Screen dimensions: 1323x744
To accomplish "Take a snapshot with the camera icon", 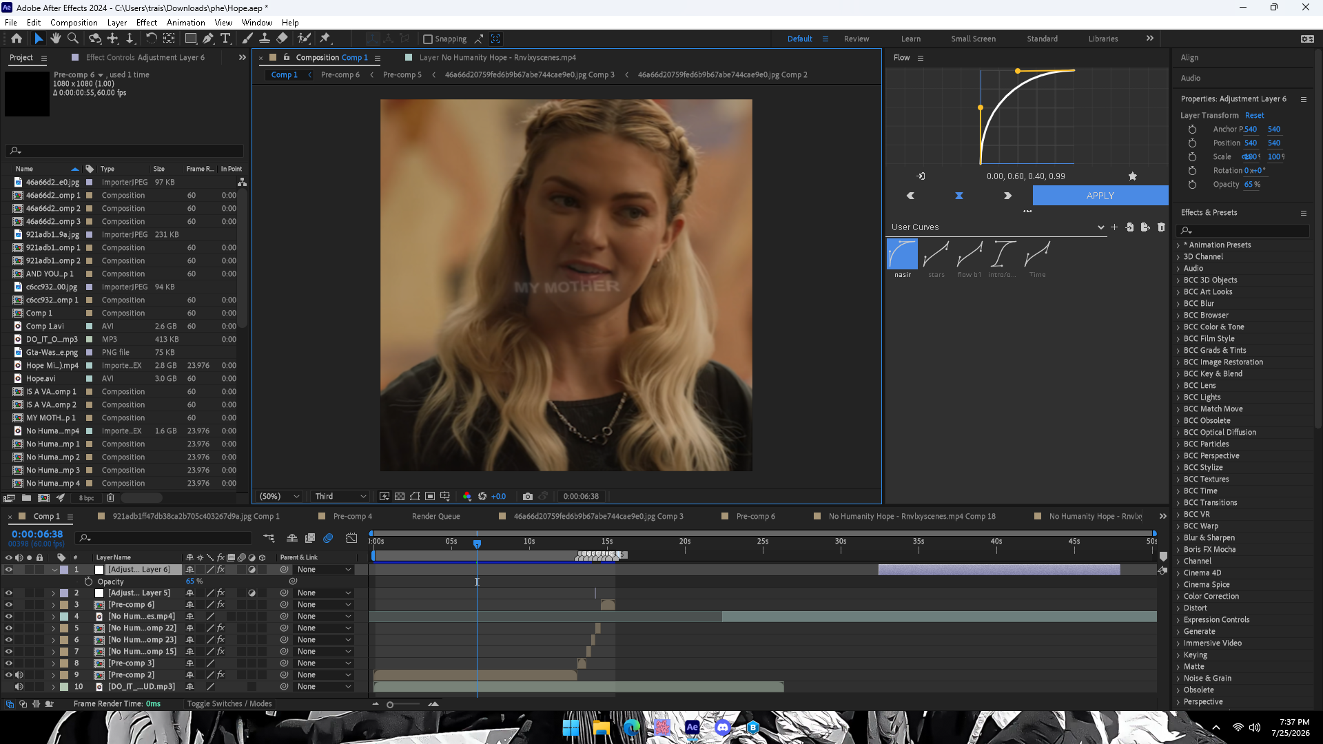I will click(527, 496).
